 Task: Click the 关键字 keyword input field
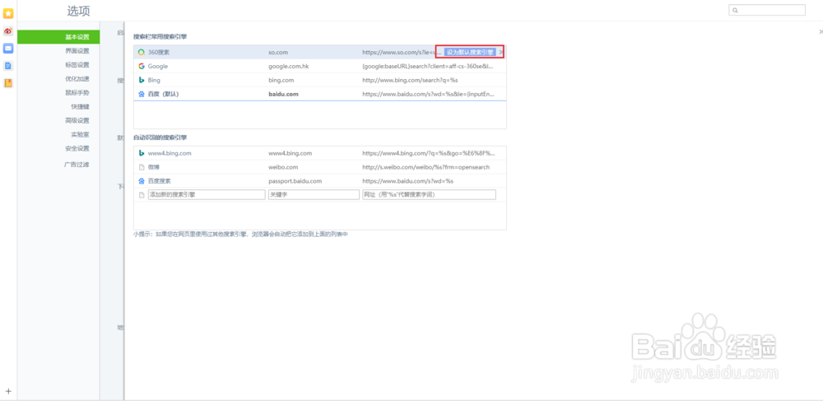314,194
